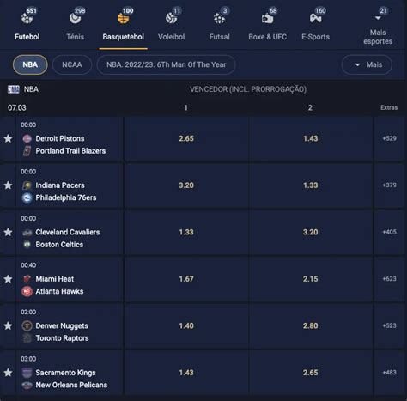Open the Voleibol sport icon
Viewport: 407px width, 401px height.
[171, 18]
